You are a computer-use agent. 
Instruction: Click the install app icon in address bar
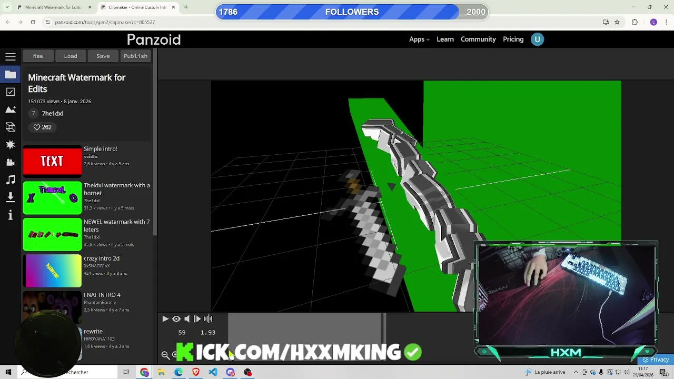[x=606, y=22]
